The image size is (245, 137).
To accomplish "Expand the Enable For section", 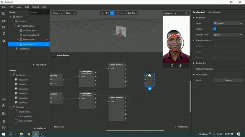I will point(194,63).
